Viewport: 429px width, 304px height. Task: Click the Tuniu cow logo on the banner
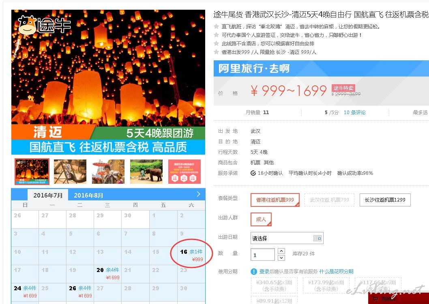point(27,25)
